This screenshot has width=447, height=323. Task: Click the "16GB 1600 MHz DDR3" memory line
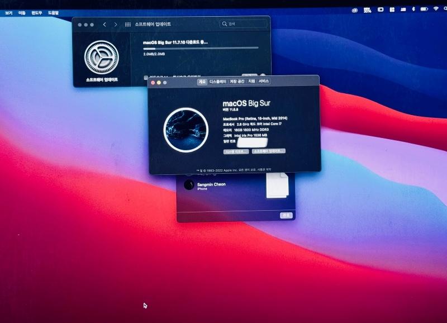coord(246,130)
